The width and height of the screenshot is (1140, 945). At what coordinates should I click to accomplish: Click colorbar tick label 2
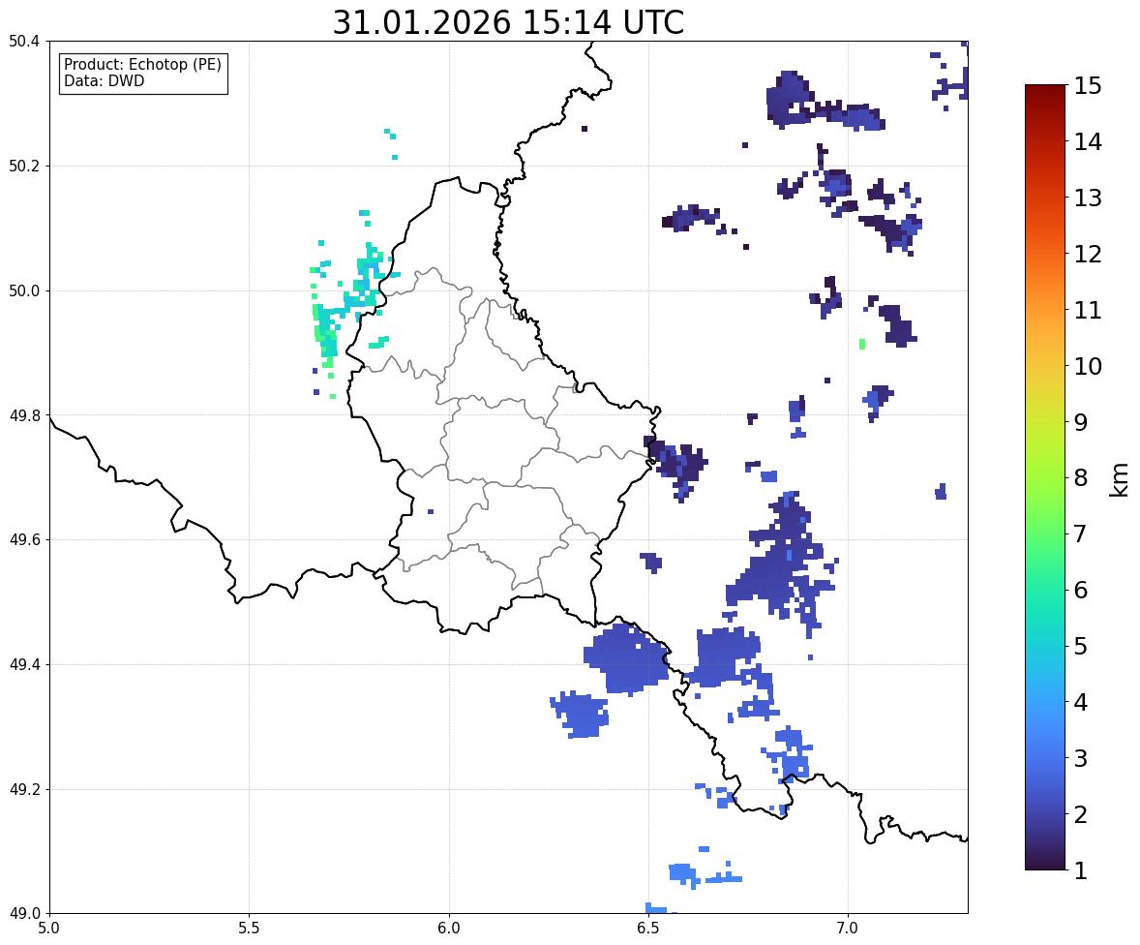tap(1081, 814)
